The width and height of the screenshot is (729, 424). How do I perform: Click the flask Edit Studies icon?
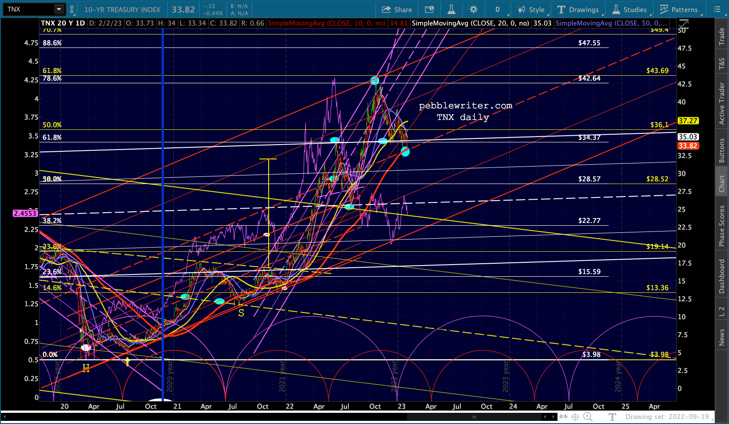[x=451, y=9]
